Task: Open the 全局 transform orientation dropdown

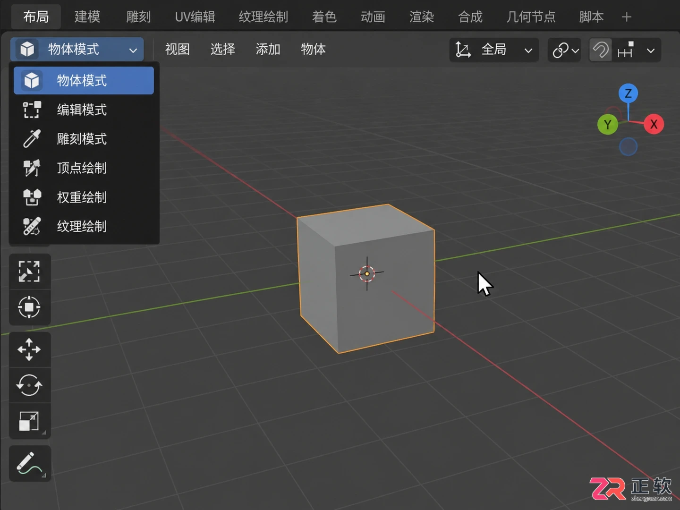Action: 494,50
